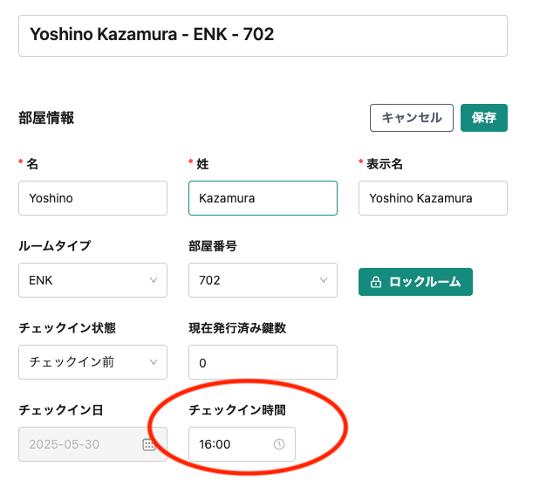
Task: Click the title field Yoshino Kazamura - ENK - 702
Action: click(263, 35)
